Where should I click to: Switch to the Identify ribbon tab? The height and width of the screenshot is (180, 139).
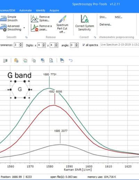41,10
